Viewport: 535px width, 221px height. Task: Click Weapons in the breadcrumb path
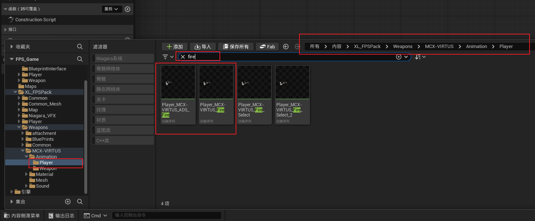coord(403,47)
